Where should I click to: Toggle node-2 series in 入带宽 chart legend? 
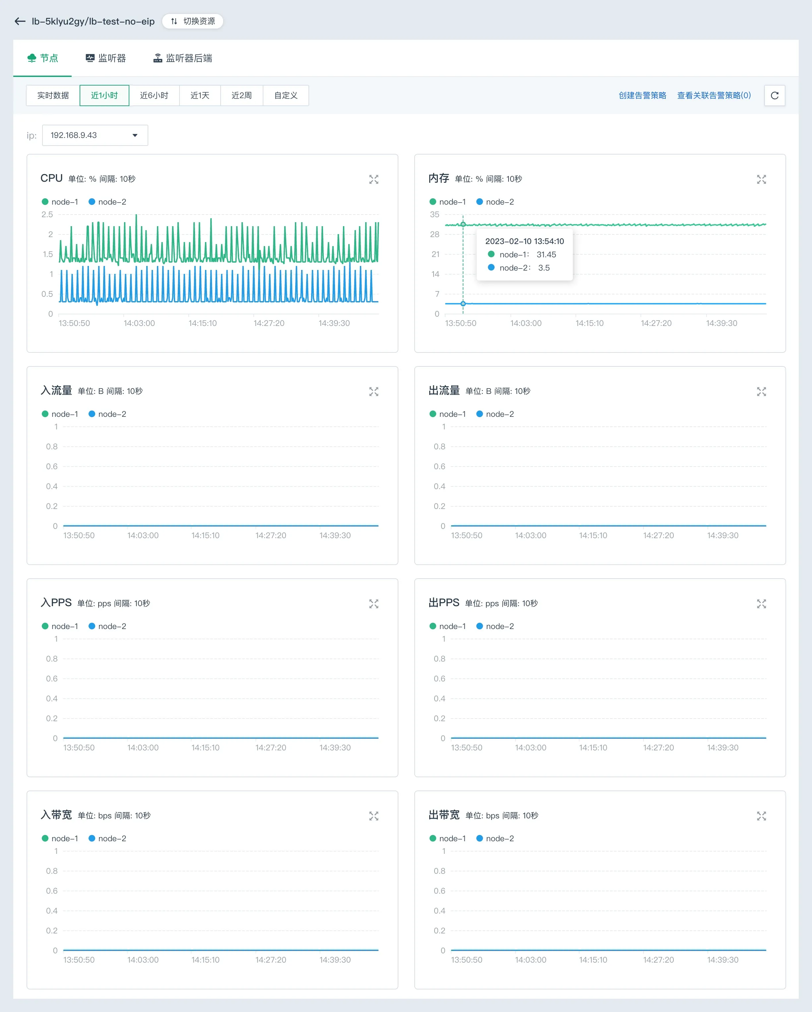(x=107, y=838)
